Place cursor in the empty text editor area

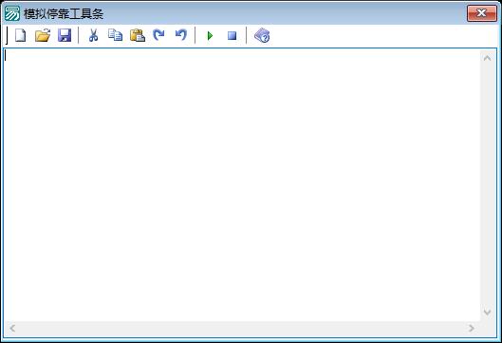tap(242, 185)
